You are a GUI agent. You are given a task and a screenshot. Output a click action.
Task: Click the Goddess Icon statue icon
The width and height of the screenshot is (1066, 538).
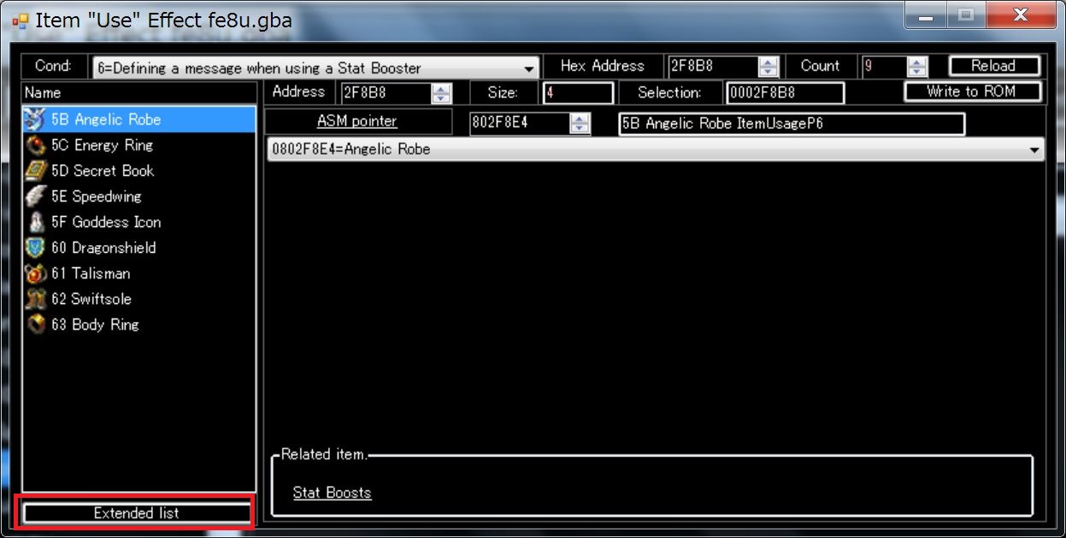36,223
